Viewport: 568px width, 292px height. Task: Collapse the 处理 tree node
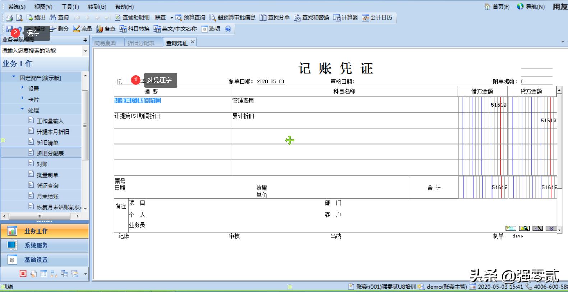(x=22, y=109)
